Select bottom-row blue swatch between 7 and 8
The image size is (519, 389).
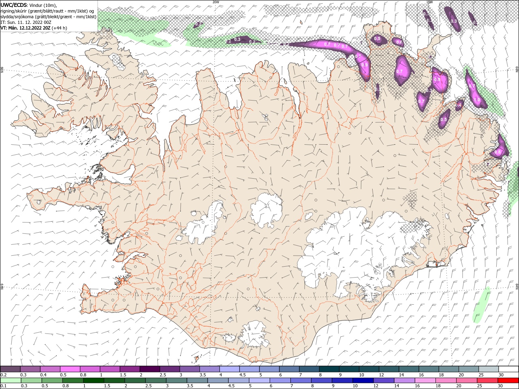point(300,380)
